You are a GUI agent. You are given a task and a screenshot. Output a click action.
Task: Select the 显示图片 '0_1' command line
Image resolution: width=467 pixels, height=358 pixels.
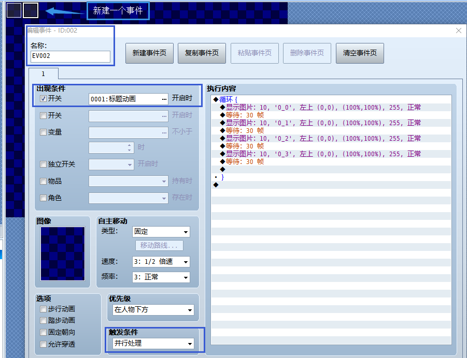click(331, 123)
